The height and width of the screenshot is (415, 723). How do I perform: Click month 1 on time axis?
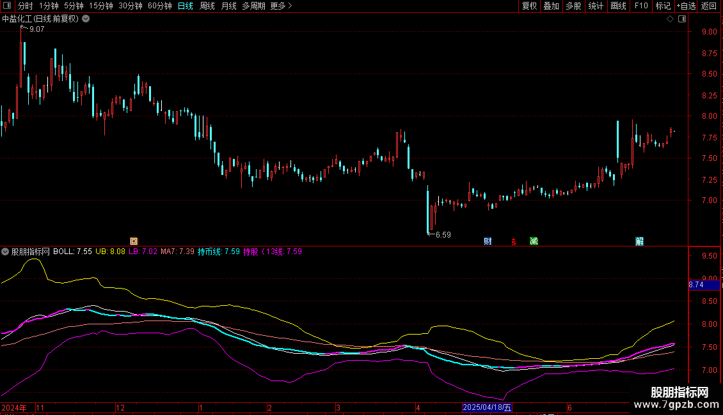201,407
